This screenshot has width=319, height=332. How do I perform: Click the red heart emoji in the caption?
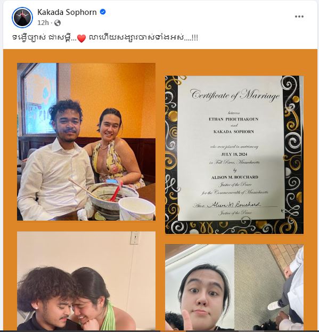81,38
